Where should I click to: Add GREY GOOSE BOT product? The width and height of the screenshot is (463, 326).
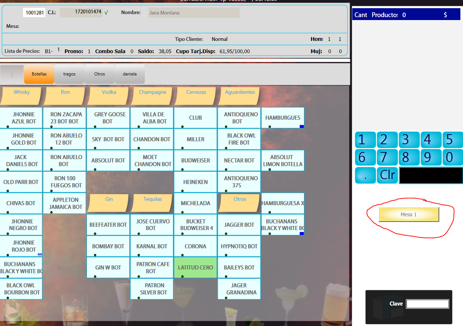tap(108, 118)
